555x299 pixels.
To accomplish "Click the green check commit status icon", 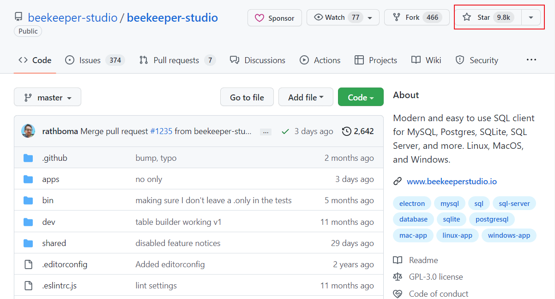I will [285, 131].
